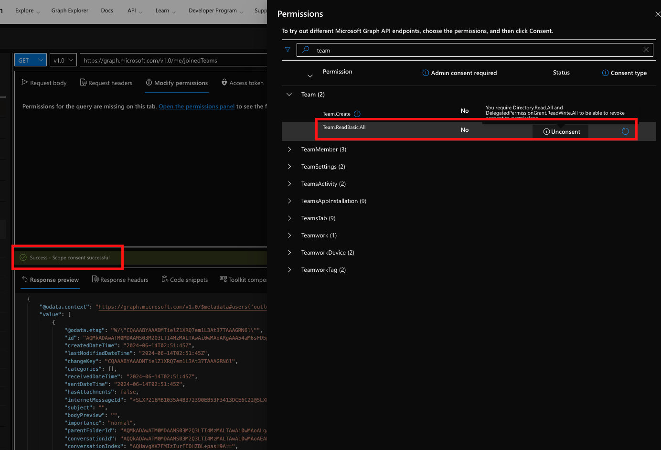Click the Open the permissions panel link
The height and width of the screenshot is (450, 661).
coord(196,106)
